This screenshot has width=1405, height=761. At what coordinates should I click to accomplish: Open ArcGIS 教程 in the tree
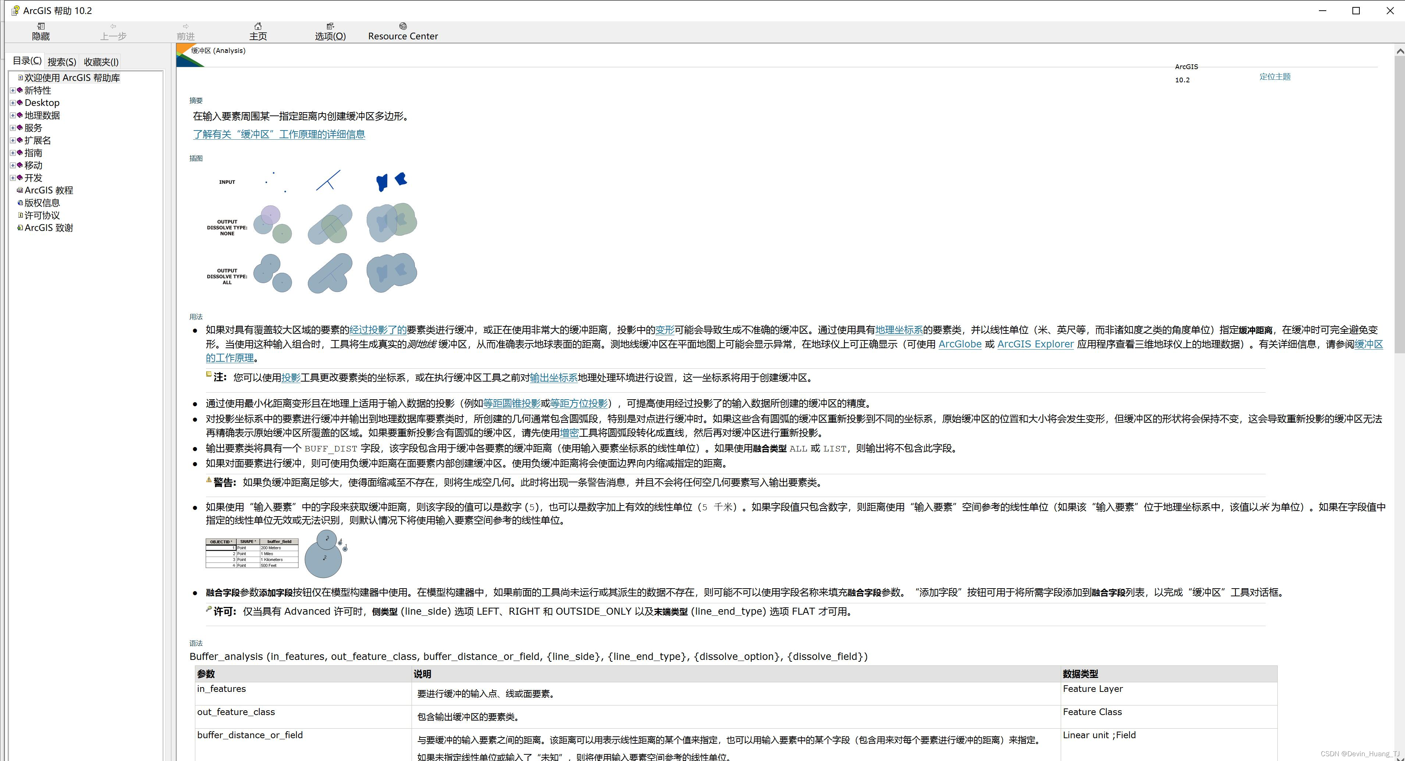point(49,190)
